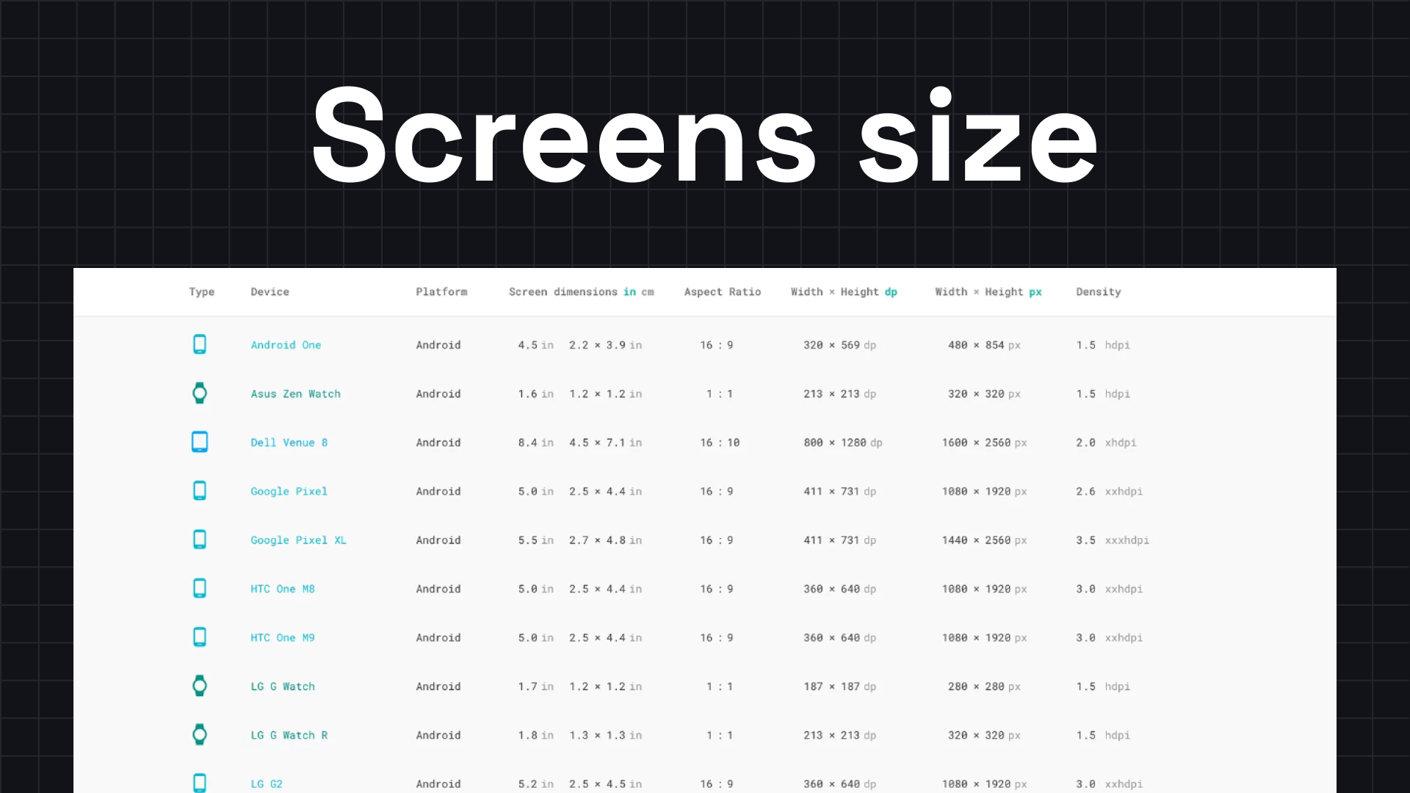Screen dimensions: 1410x793
Task: Click the watch icon for Asus Zen Watch
Action: coord(199,394)
